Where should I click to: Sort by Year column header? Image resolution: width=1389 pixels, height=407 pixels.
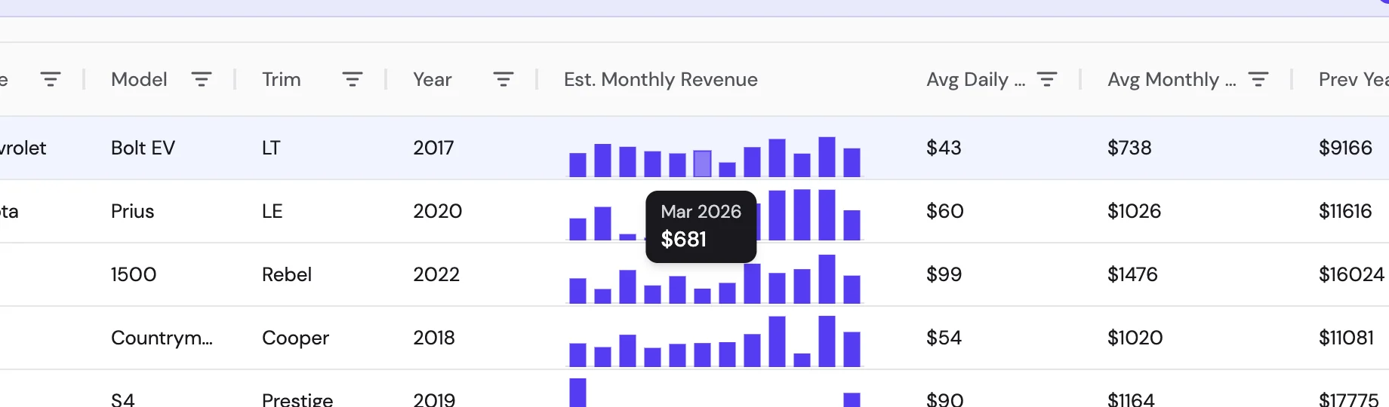433,79
